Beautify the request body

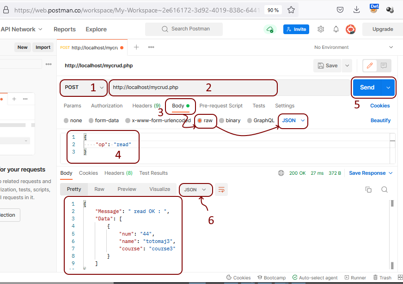coord(379,120)
